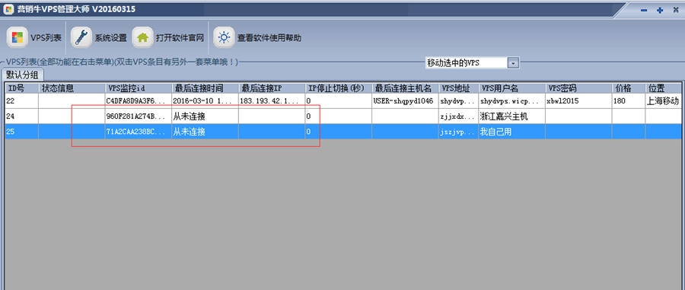Click the 最后连接IP column header
Screen dimensions: 685x290
point(272,88)
